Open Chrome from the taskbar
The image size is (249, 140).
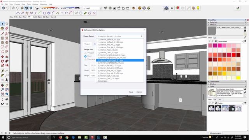click(x=67, y=137)
